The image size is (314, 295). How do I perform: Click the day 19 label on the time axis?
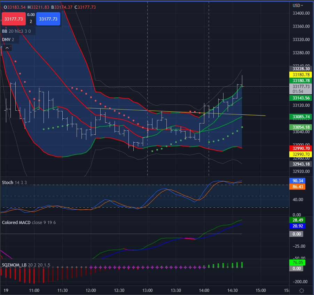point(6,290)
